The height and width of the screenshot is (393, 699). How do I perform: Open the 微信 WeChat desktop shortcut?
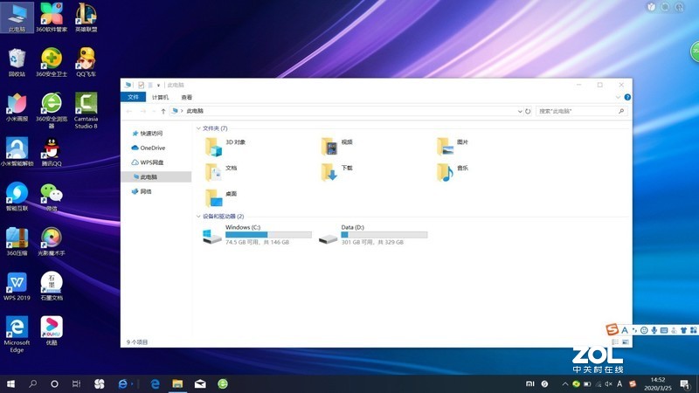click(x=52, y=195)
